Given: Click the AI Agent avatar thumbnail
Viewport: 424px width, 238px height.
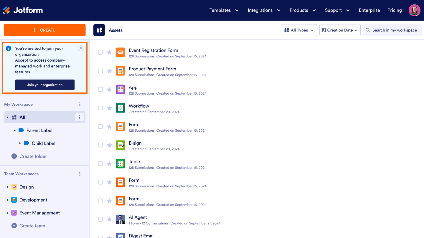Looking at the screenshot, I should (121, 219).
